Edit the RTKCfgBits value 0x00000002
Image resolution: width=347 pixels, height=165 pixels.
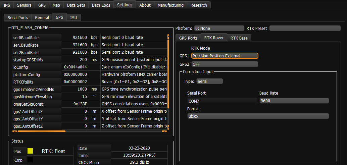pos(75,82)
